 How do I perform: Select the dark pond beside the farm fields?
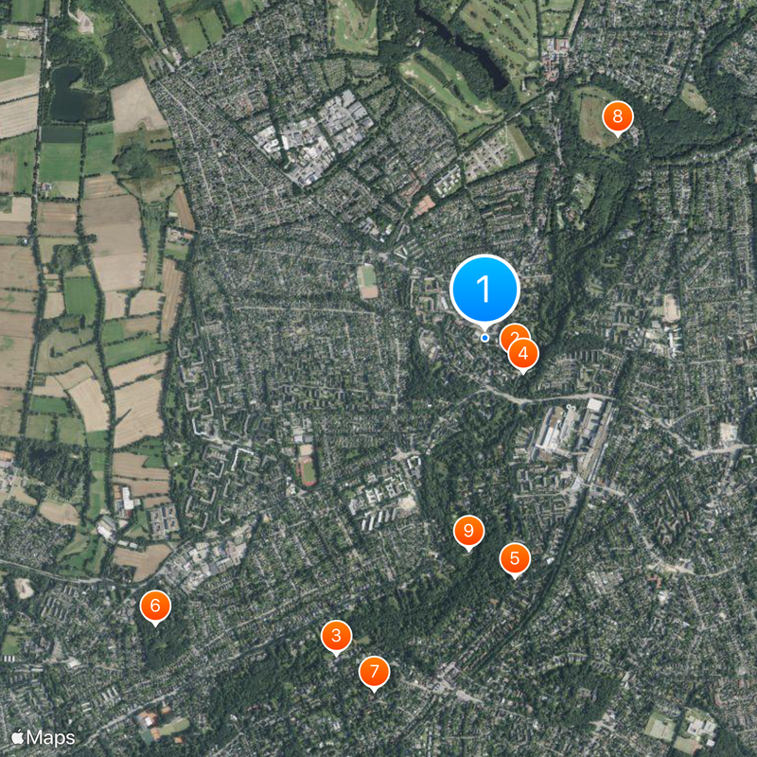(71, 95)
